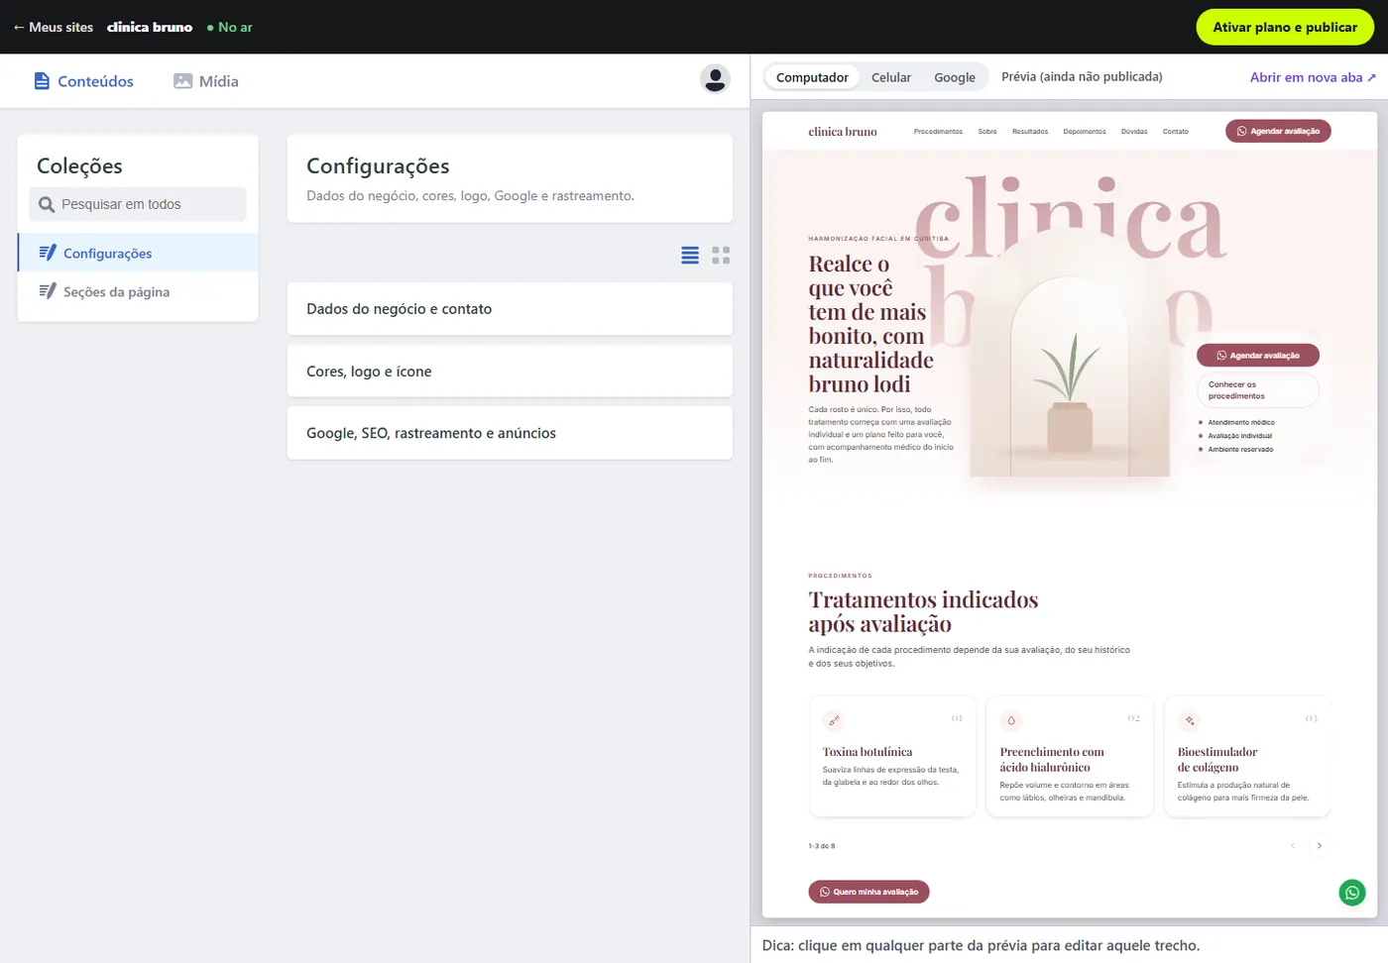Viewport: 1388px width, 963px height.
Task: Click the Pesquisar em todos search field
Action: 138,204
